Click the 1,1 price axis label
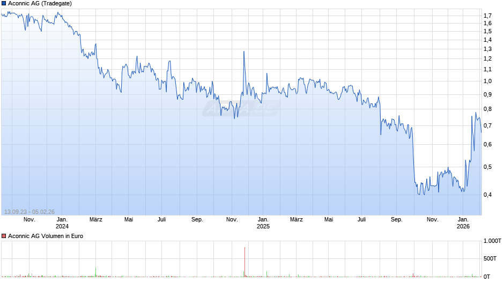 pyautogui.click(x=487, y=70)
